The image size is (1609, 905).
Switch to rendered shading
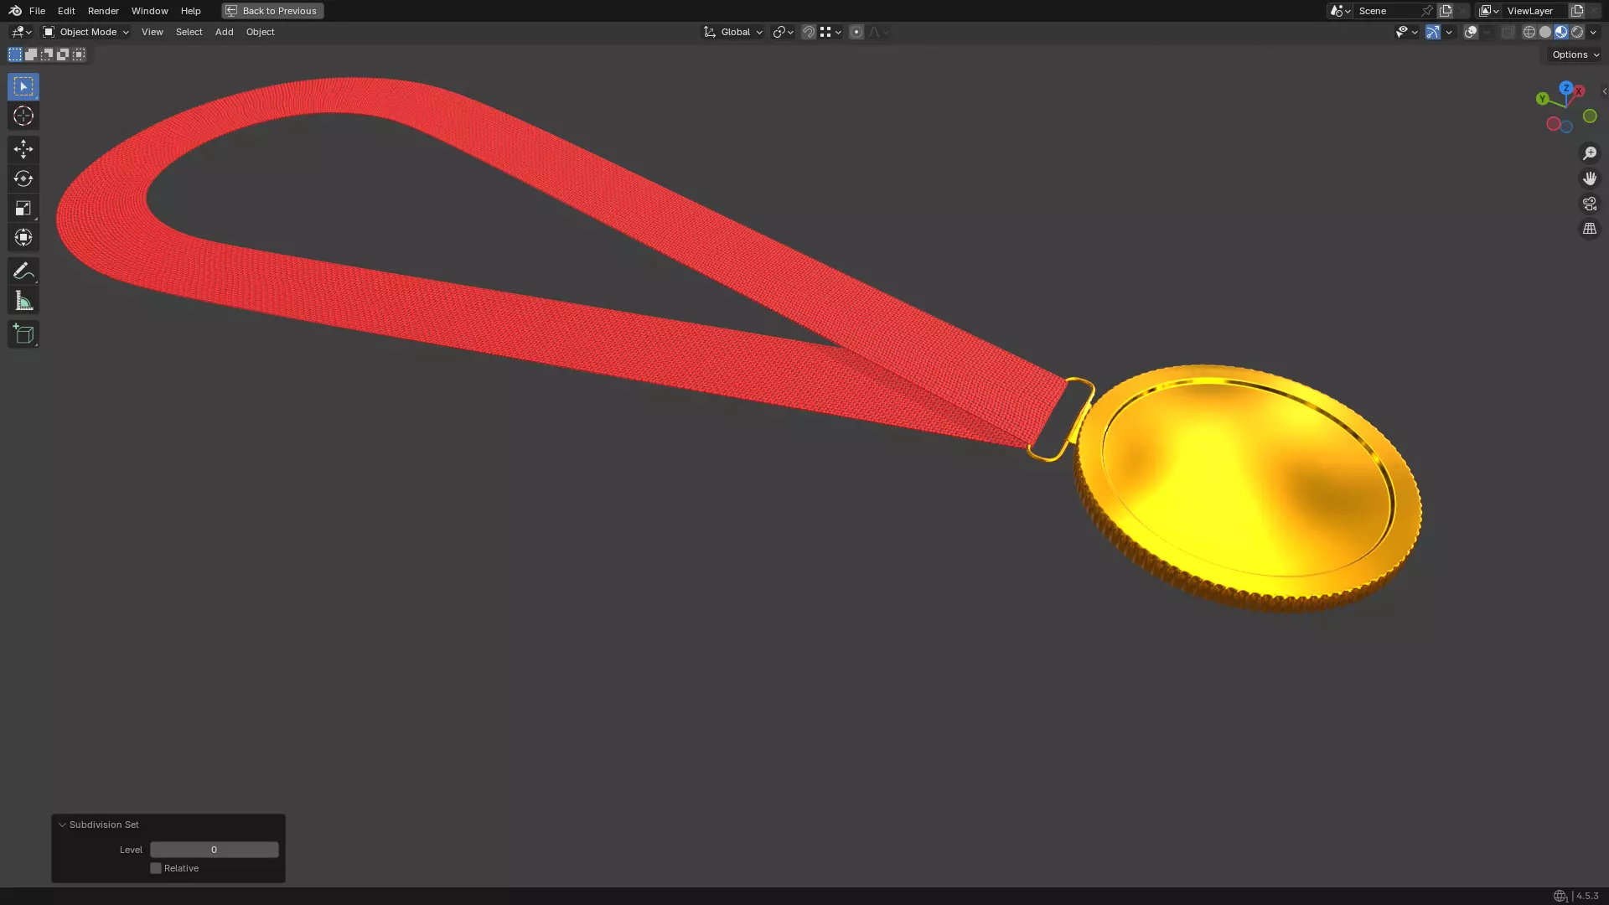click(x=1577, y=32)
